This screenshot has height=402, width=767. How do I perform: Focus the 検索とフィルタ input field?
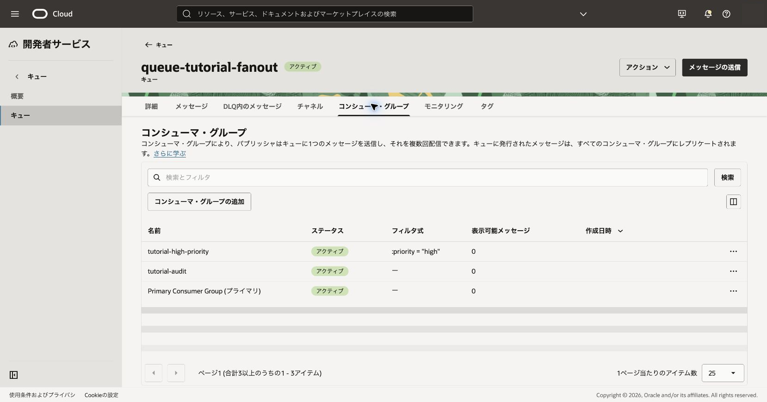[427, 177]
